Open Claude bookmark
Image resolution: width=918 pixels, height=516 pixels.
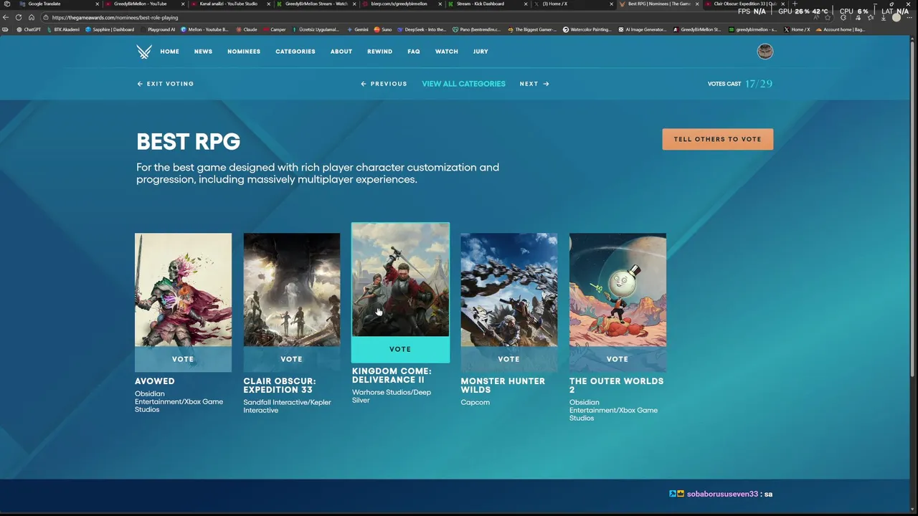click(247, 29)
